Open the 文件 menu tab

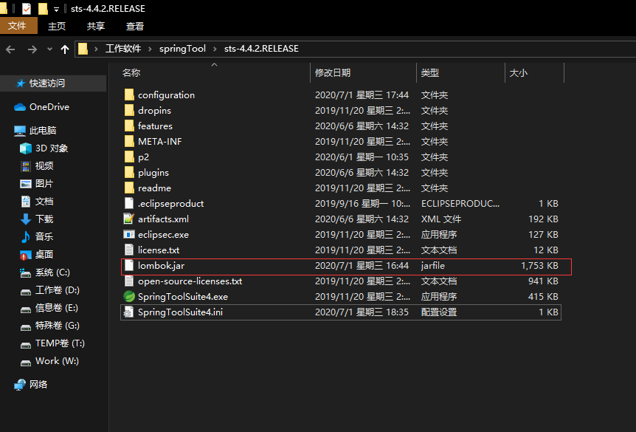point(18,26)
